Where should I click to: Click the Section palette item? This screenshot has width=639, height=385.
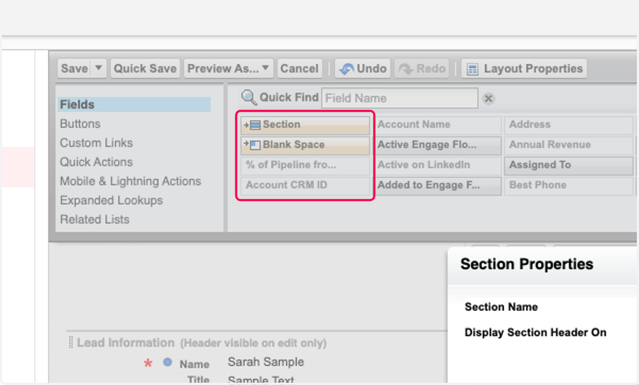pyautogui.click(x=305, y=125)
